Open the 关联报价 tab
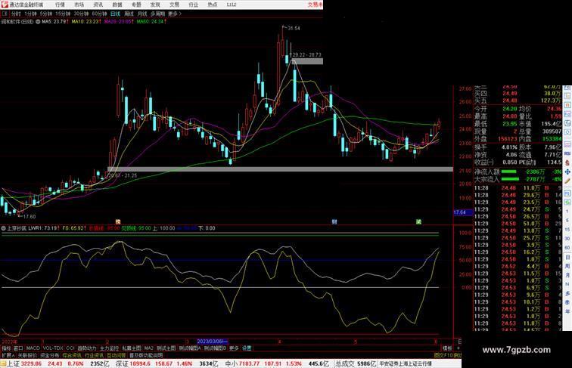Screen dimensions: 572x368 [x=27, y=355]
